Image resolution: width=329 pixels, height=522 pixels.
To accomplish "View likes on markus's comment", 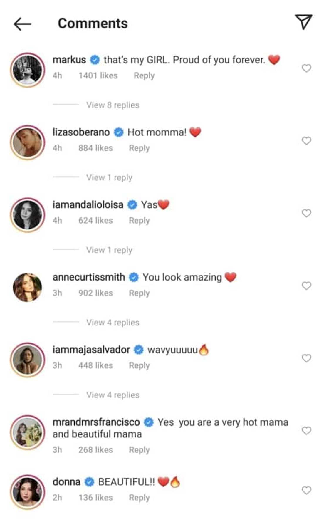I will (98, 76).
